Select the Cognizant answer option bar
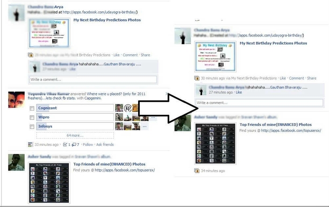This screenshot has width=329, height=207. coord(75,108)
